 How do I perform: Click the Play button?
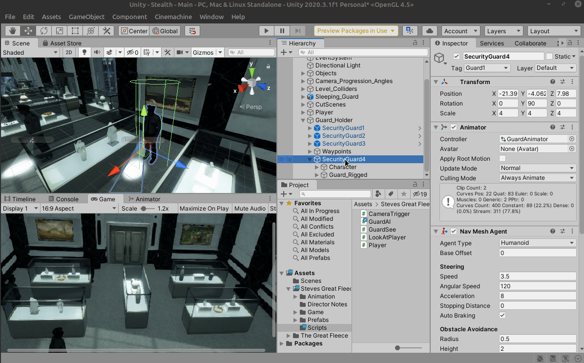(x=266, y=31)
